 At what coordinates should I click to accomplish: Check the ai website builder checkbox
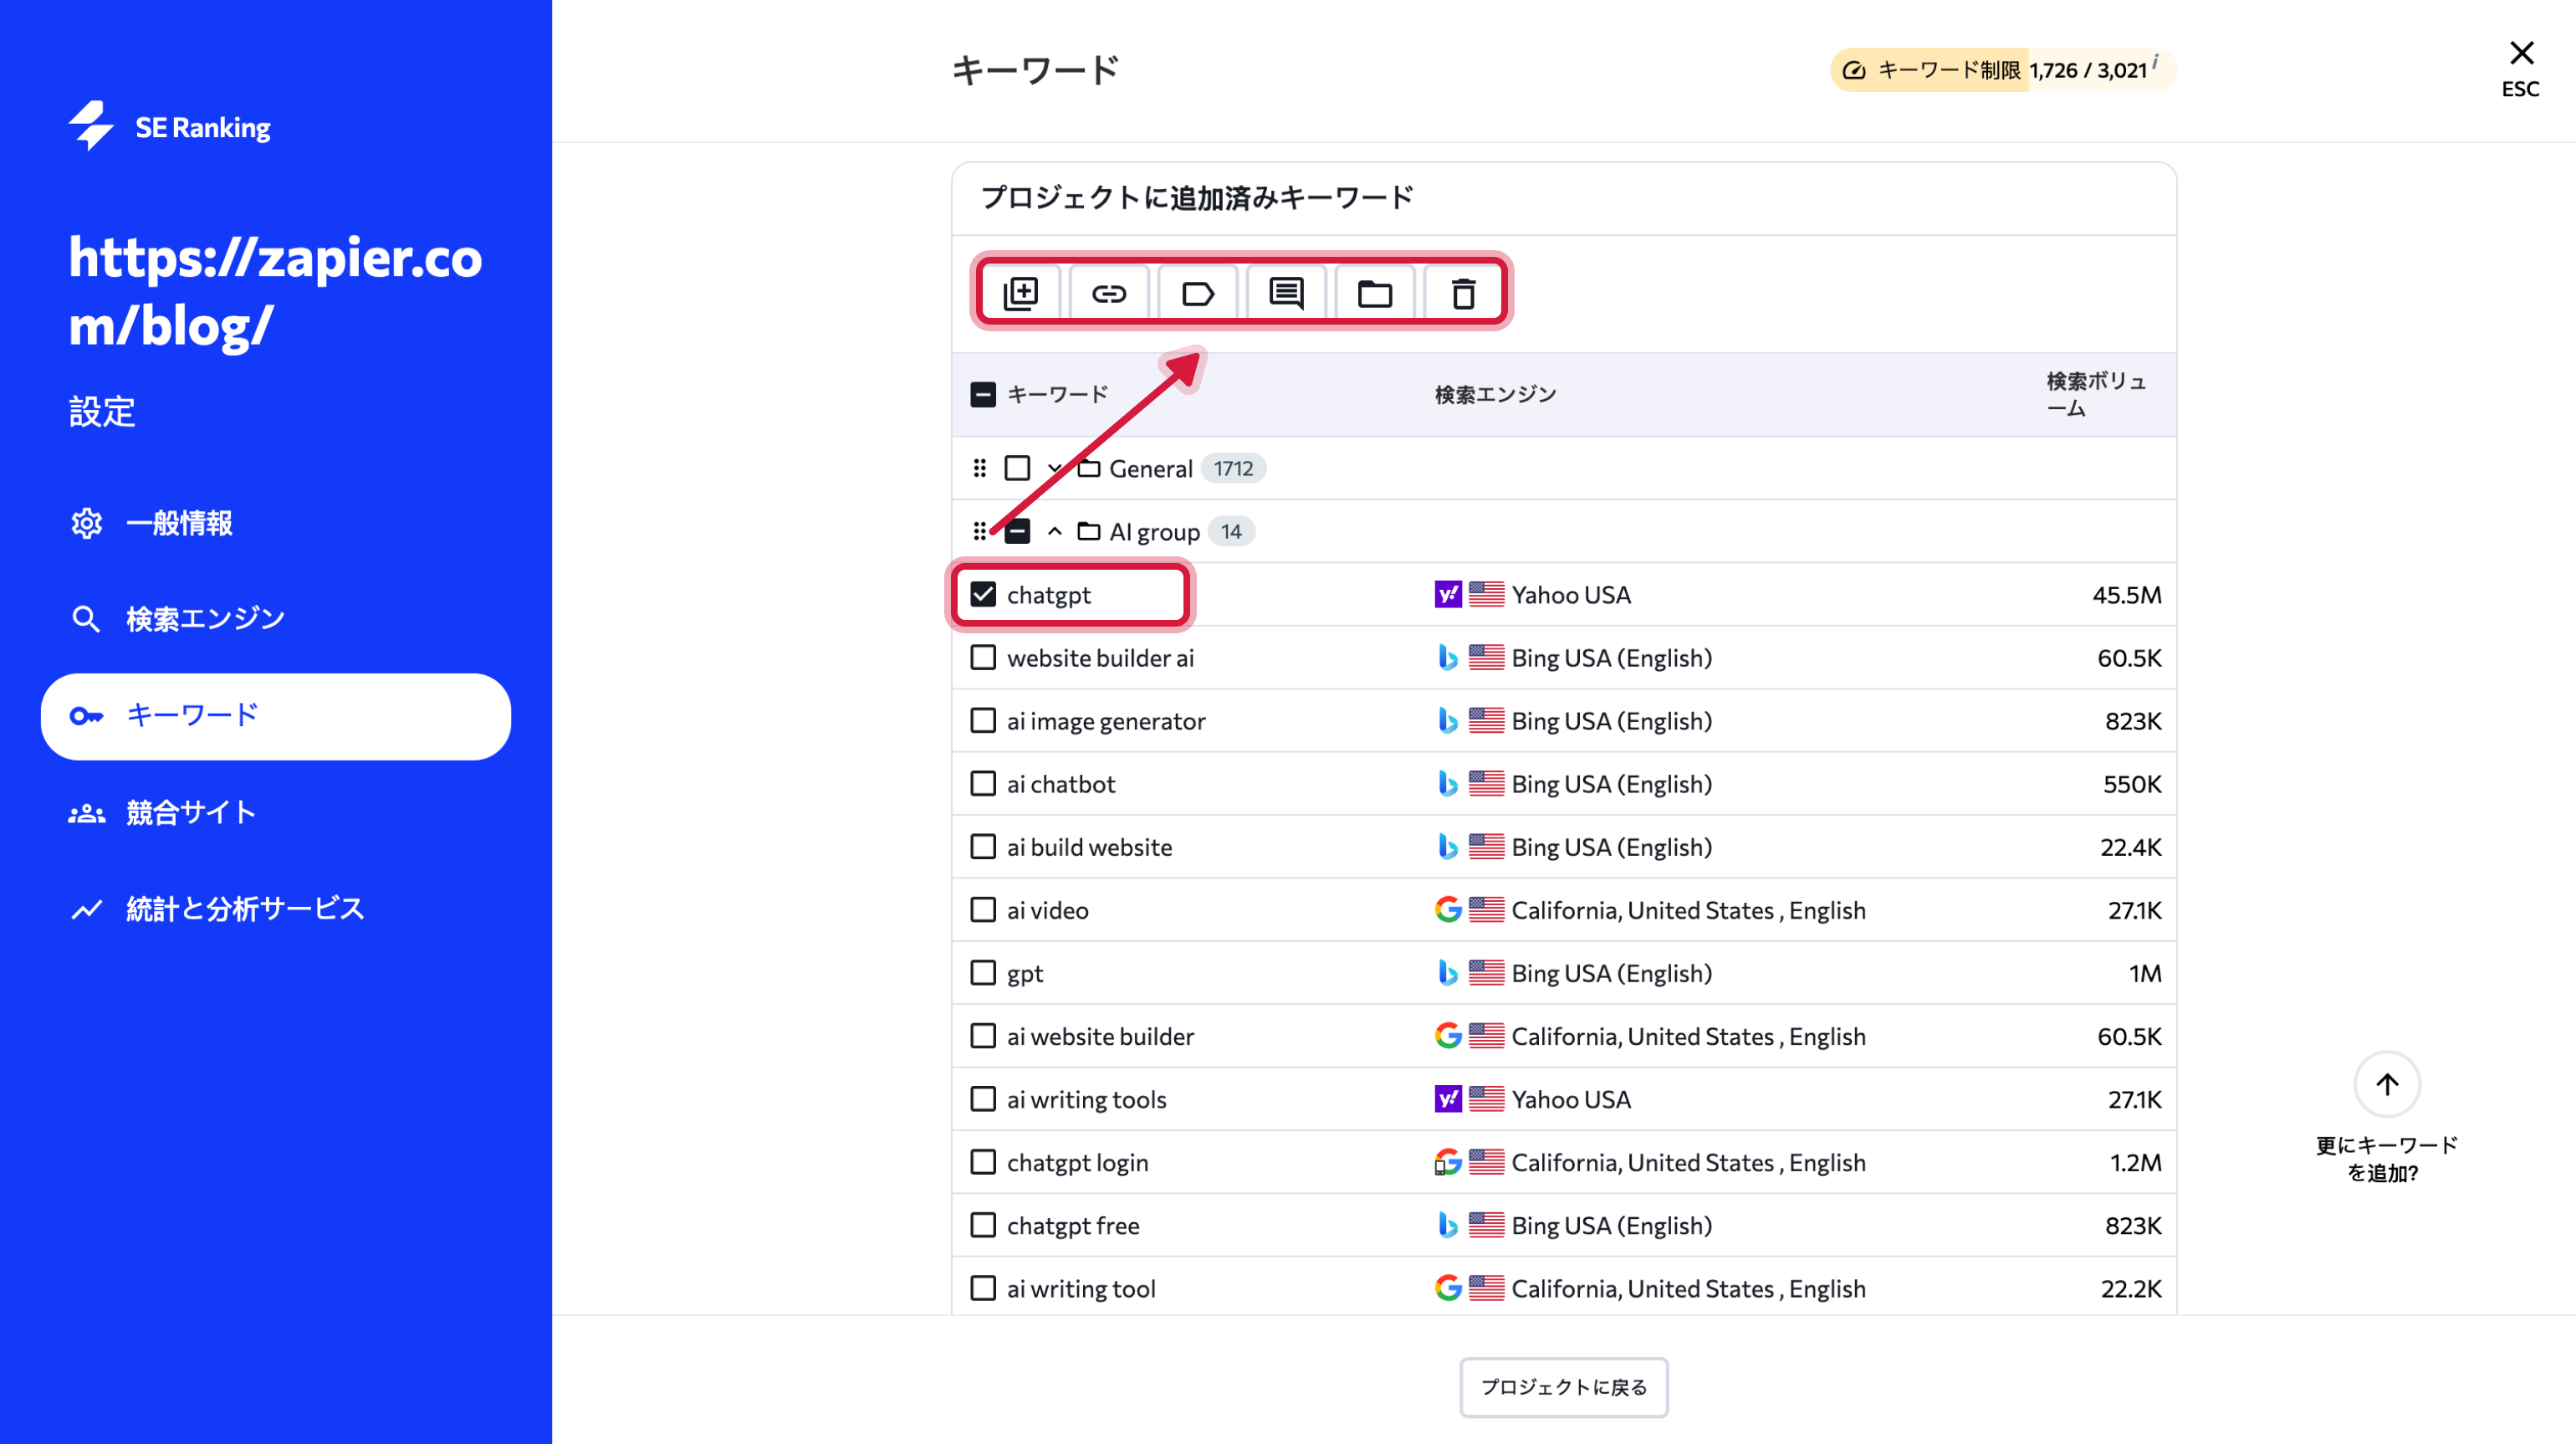click(983, 1035)
